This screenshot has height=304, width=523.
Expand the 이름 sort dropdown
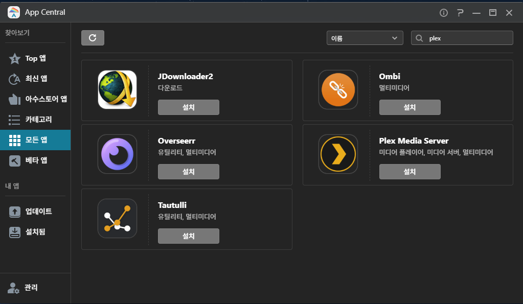click(365, 38)
